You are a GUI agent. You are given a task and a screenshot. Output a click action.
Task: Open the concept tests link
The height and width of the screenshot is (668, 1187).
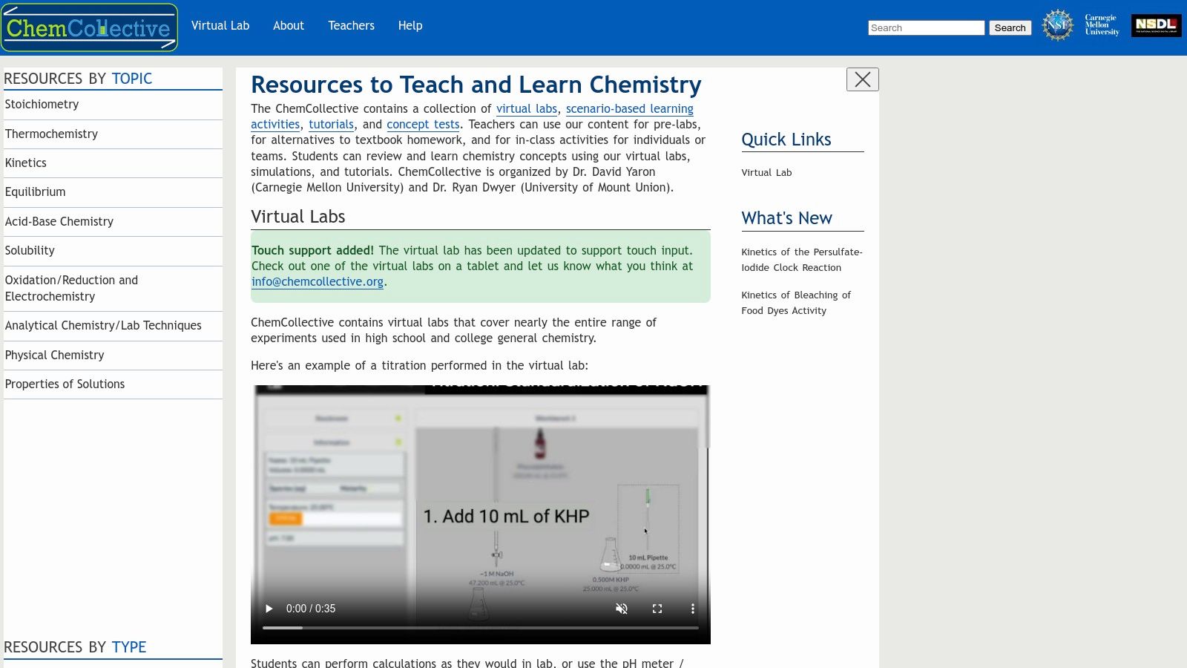(423, 124)
